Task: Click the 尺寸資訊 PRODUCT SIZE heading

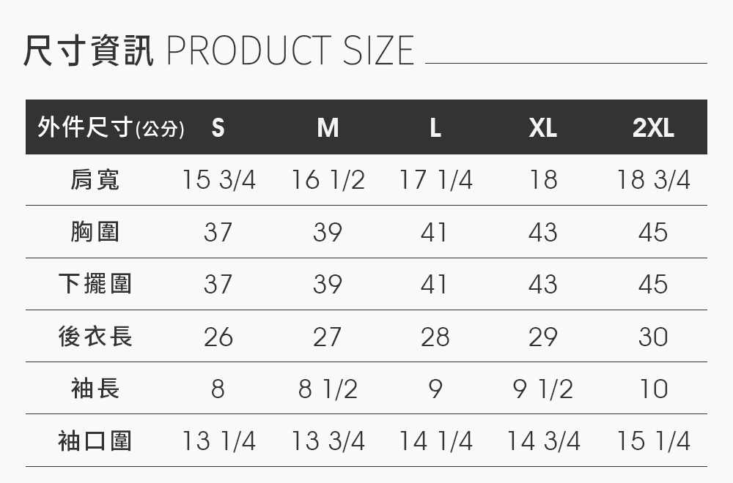Action: point(218,50)
